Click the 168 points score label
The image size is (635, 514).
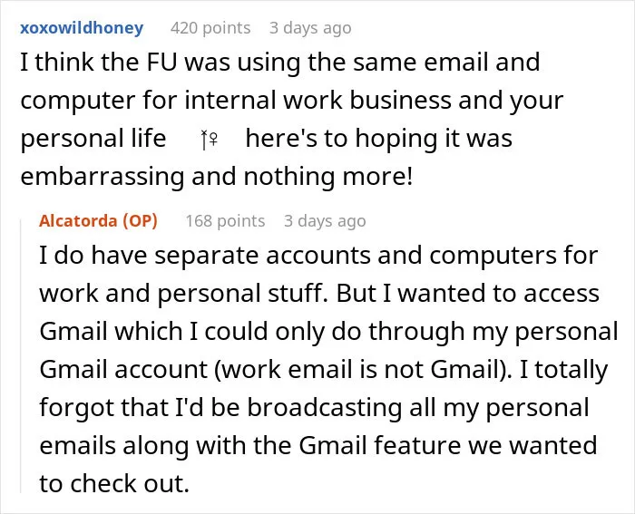click(x=225, y=221)
